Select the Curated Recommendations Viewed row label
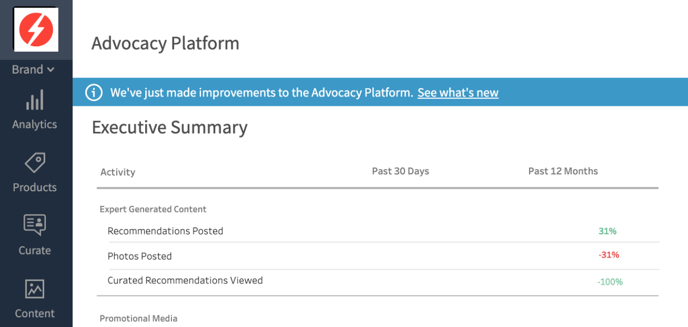The width and height of the screenshot is (688, 327). pyautogui.click(x=185, y=281)
